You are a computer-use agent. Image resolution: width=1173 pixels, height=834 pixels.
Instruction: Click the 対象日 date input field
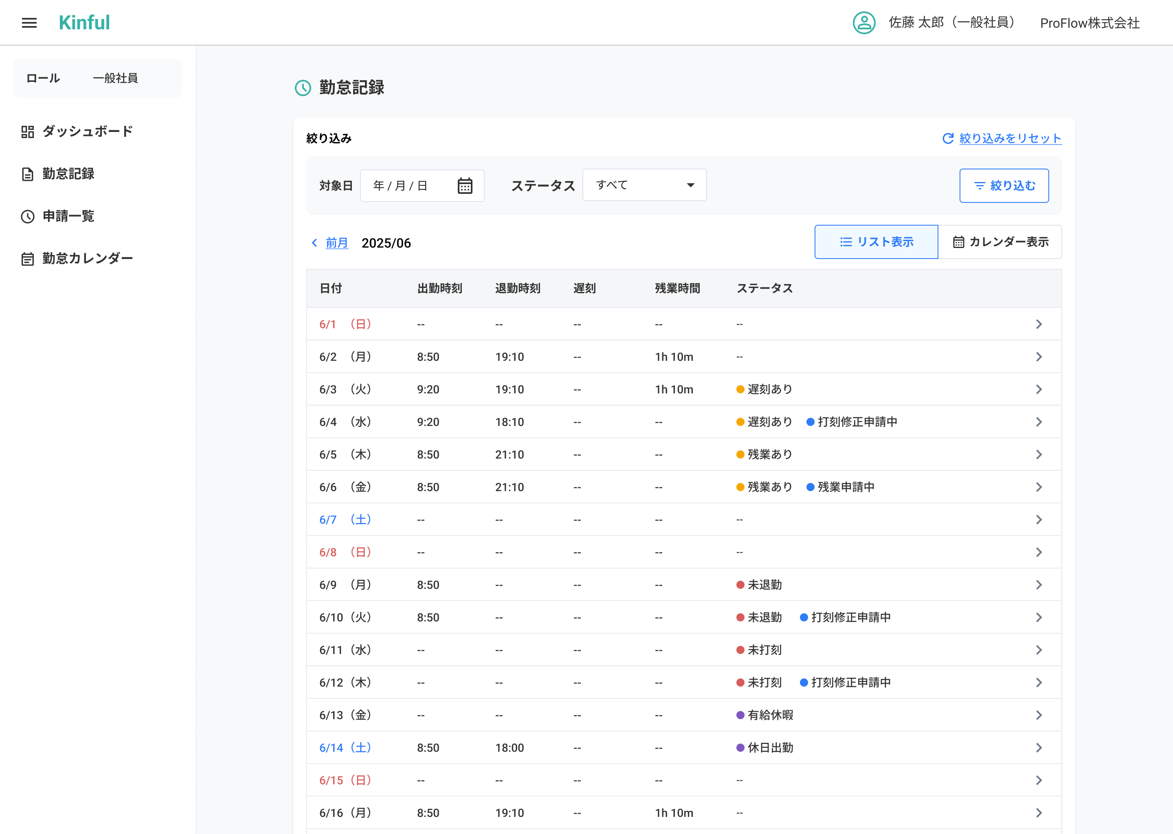(406, 185)
